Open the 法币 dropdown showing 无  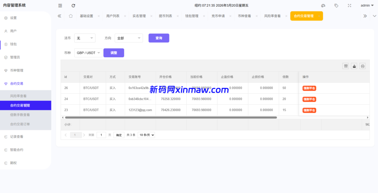pos(85,38)
